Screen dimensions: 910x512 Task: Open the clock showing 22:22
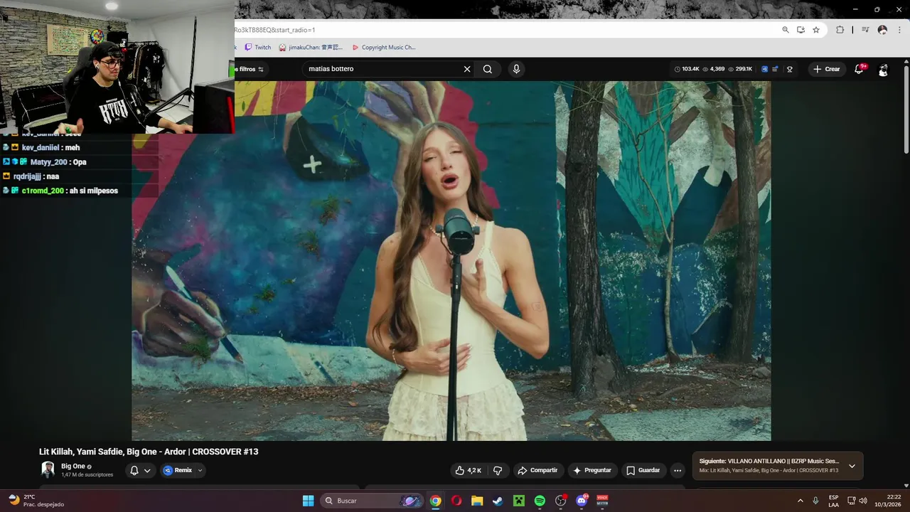pyautogui.click(x=887, y=501)
